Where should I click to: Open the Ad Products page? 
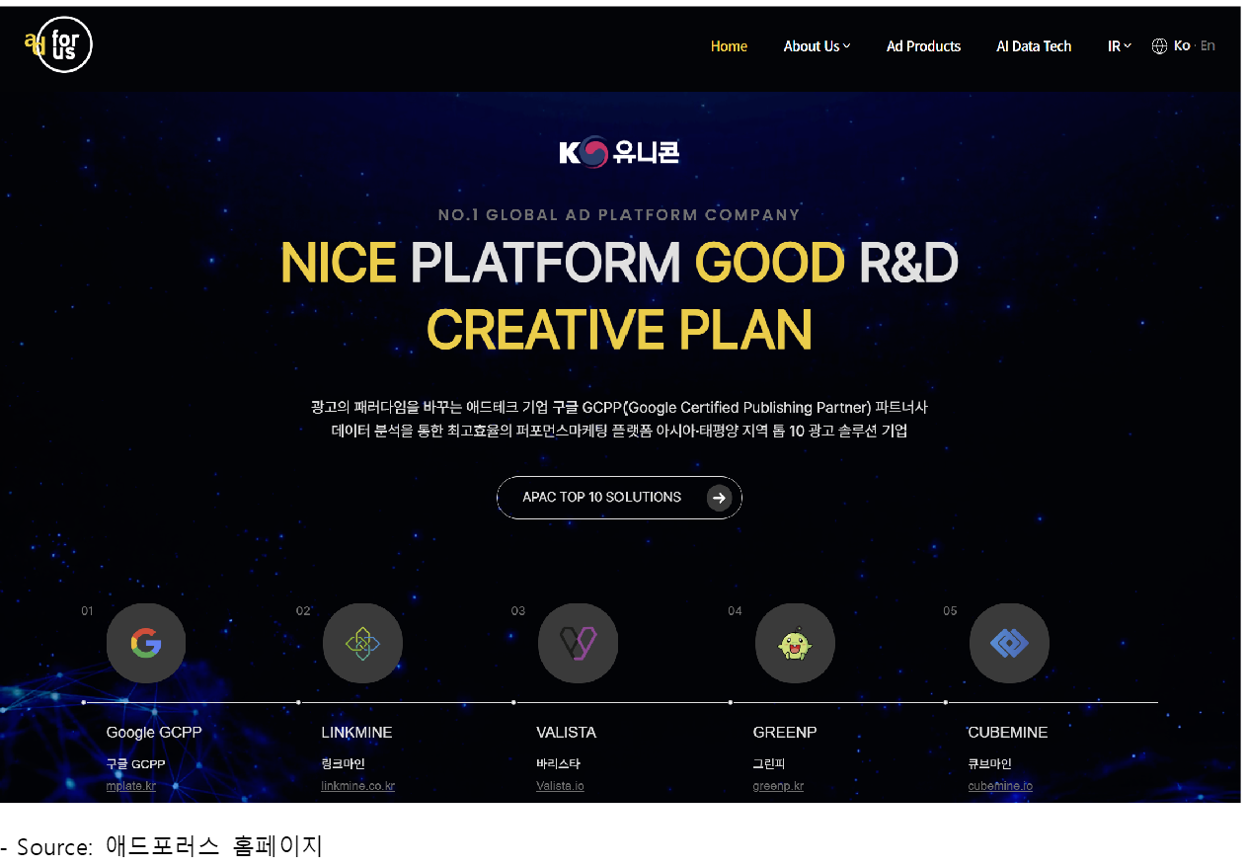click(923, 46)
